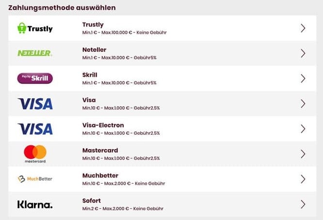Screen dimensions: 323x220
Task: Click Trustly fee info 'Keine Gebühr' line
Action: (x=151, y=32)
